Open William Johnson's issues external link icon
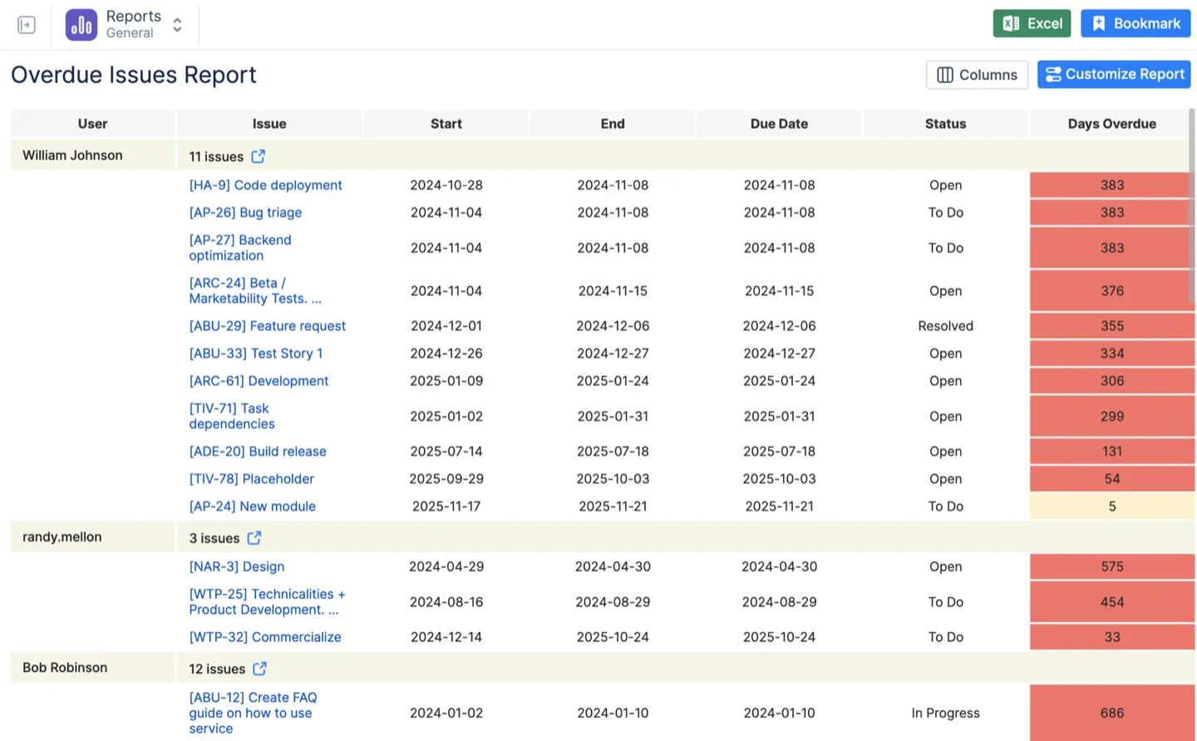Screen dimensions: 1197x741 (257, 156)
